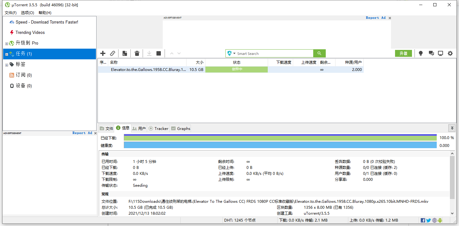
Task: Switch to the Tracker tab
Action: 158,128
